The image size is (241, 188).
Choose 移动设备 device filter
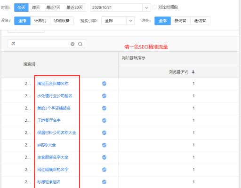[x=62, y=21]
